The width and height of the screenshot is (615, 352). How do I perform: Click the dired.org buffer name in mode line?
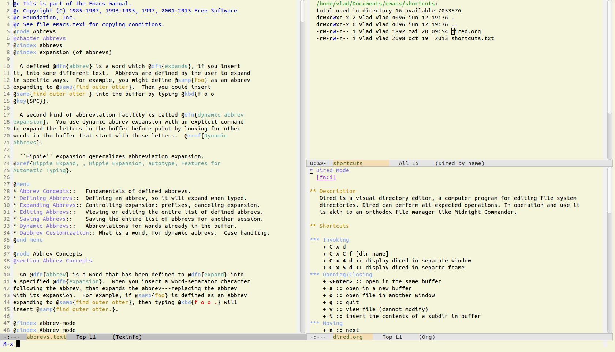[x=348, y=337]
